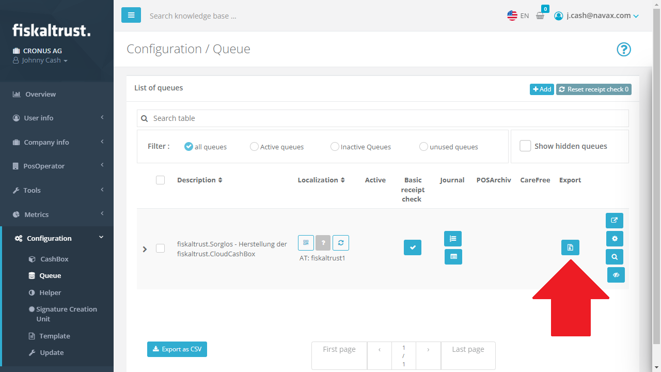The height and width of the screenshot is (372, 661).
Task: Open the help question mark icon
Action: point(624,49)
